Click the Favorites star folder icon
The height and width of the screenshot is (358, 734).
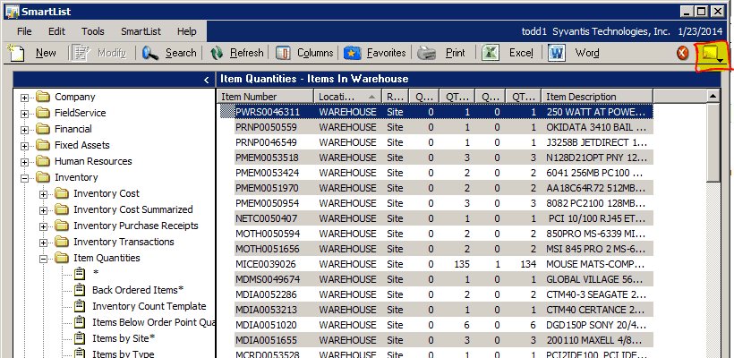point(352,53)
